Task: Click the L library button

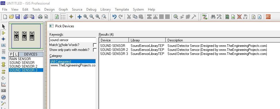Action: coord(16,54)
